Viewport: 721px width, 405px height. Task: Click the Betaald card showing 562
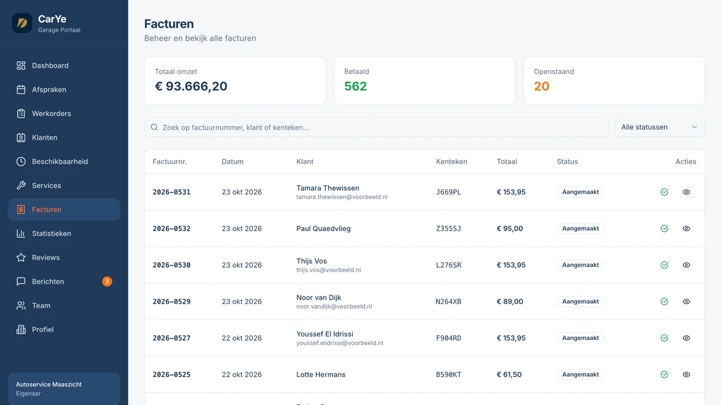click(x=425, y=80)
